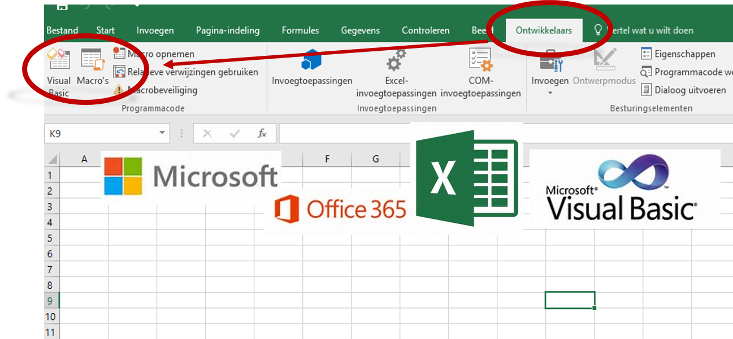Viewport: 733px width, 339px height.
Task: Switch to the Start tab
Action: [106, 30]
